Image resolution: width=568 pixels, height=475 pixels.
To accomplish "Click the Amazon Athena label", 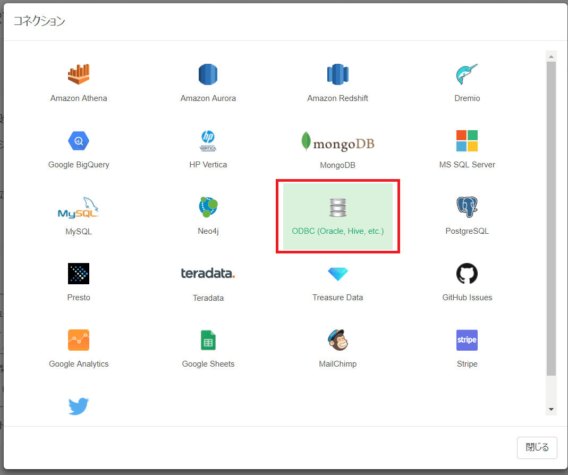I will click(x=79, y=98).
